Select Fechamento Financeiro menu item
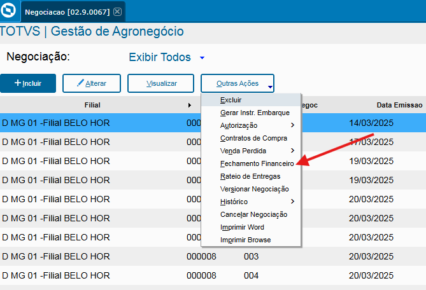This screenshot has height=290, width=426. tap(251, 163)
